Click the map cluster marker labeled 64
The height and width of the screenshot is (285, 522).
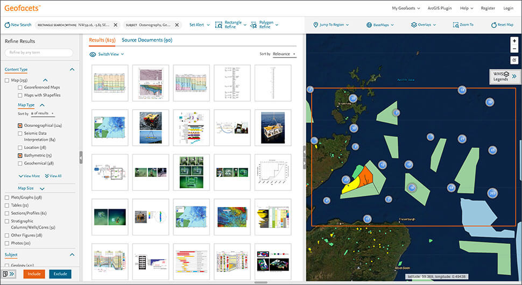451,188
